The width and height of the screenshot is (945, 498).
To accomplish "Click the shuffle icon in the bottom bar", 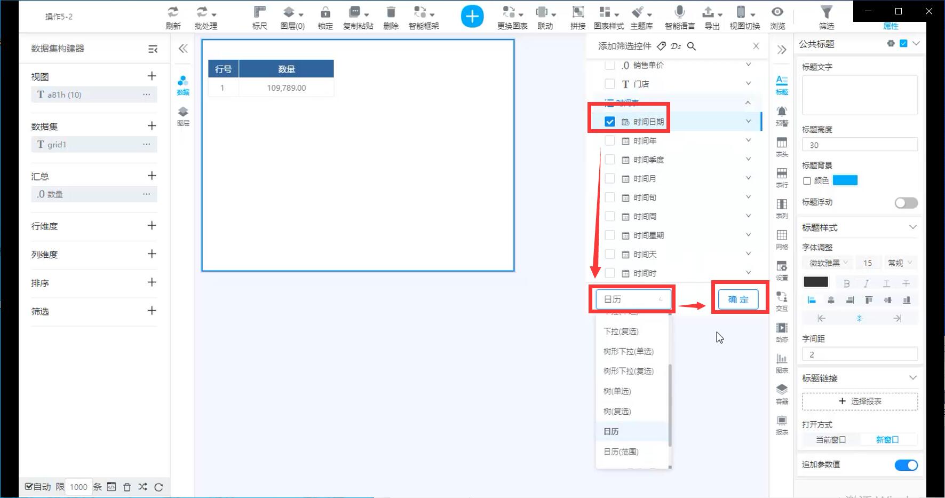I will tap(142, 487).
